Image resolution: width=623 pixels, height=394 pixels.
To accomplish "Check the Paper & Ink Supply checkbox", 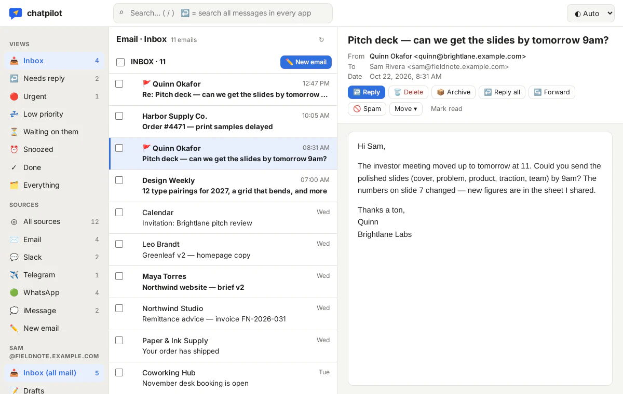I will 119,340.
